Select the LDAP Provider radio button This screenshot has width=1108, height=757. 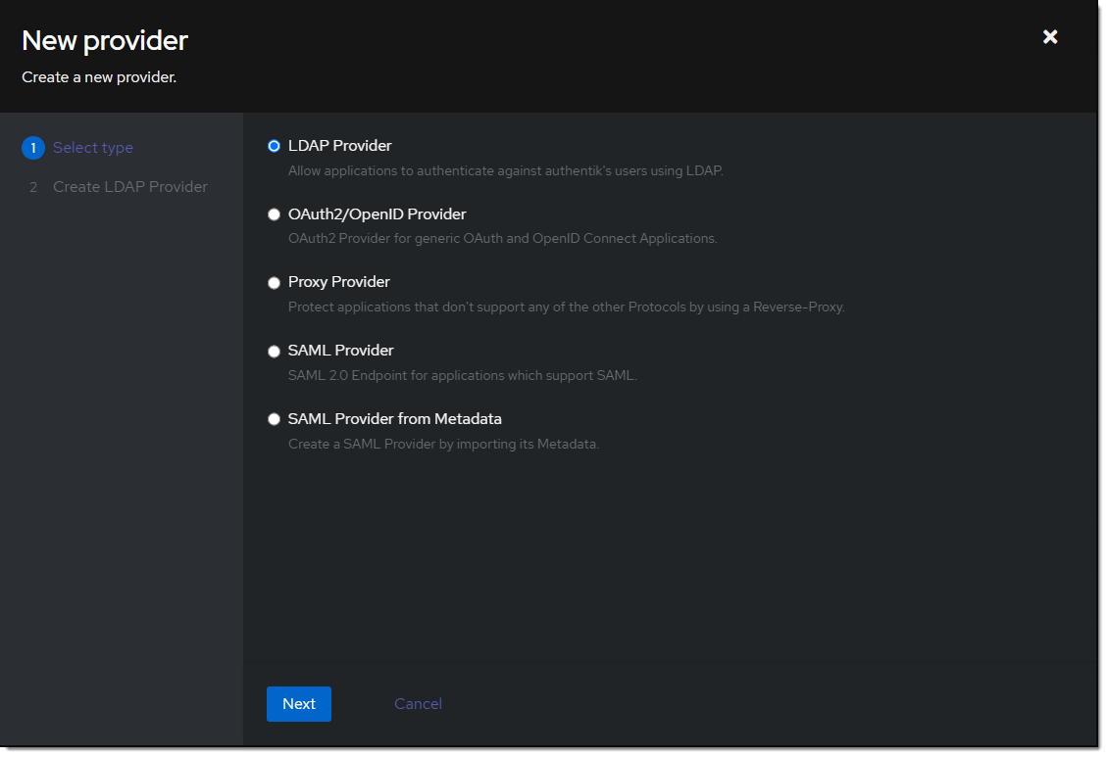click(275, 146)
